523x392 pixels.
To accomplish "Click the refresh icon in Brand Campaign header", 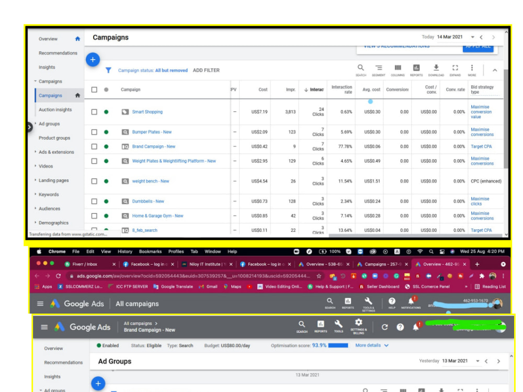I will click(384, 327).
